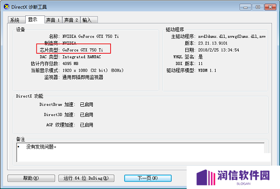Click memory total 4095 MB
The height and width of the screenshot is (189, 280).
coord(70,64)
